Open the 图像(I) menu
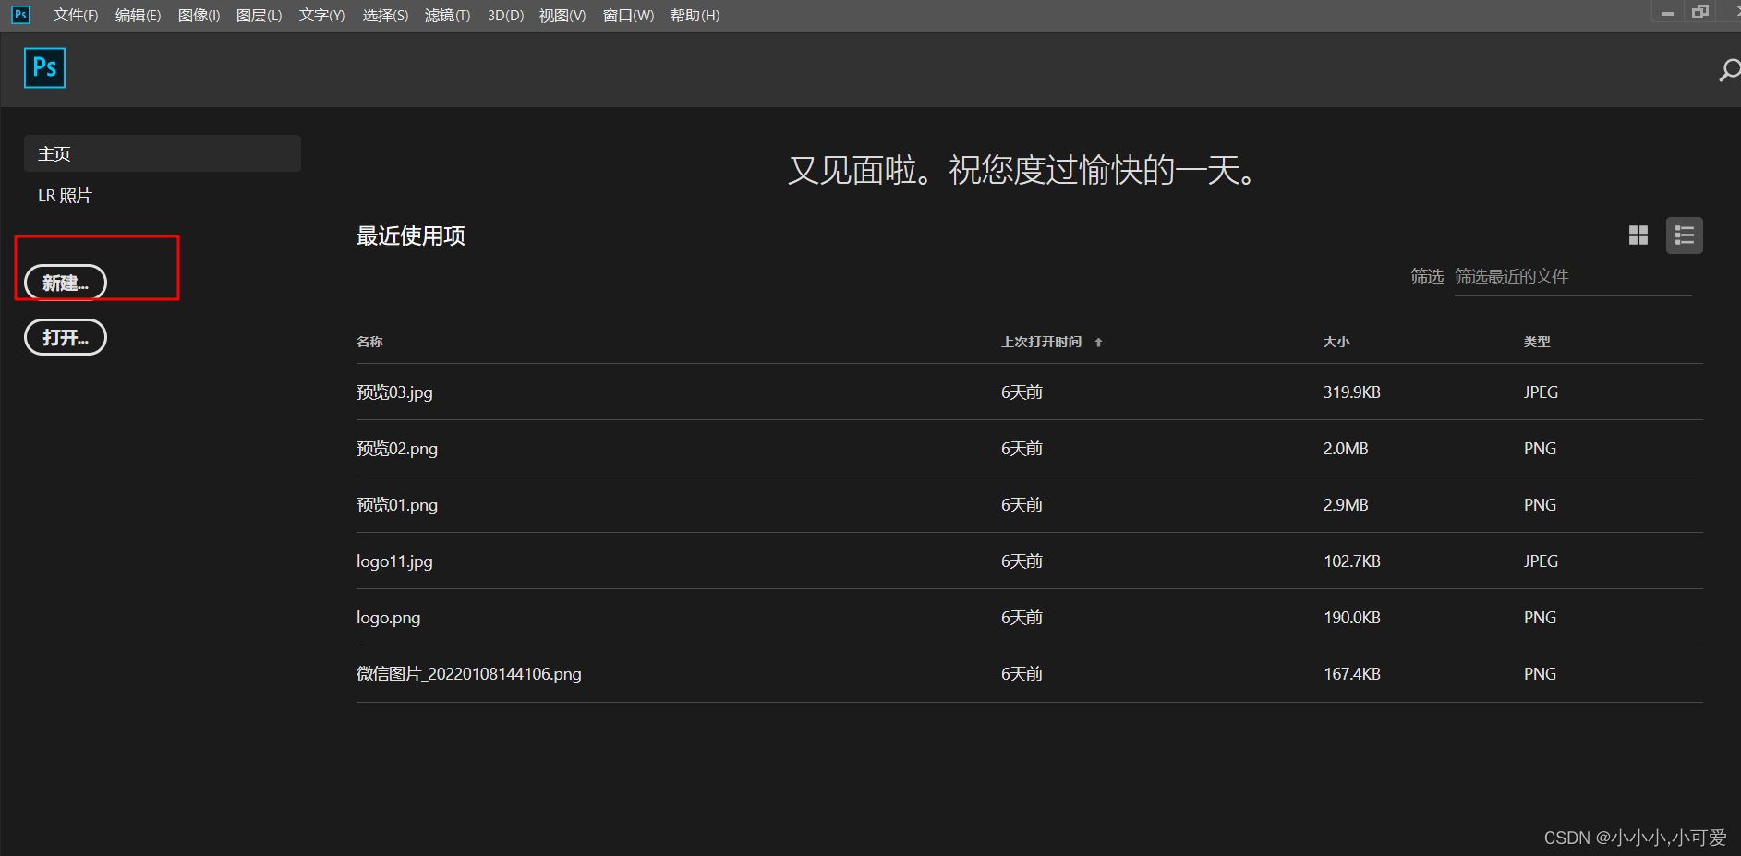The width and height of the screenshot is (1741, 856). 199,16
